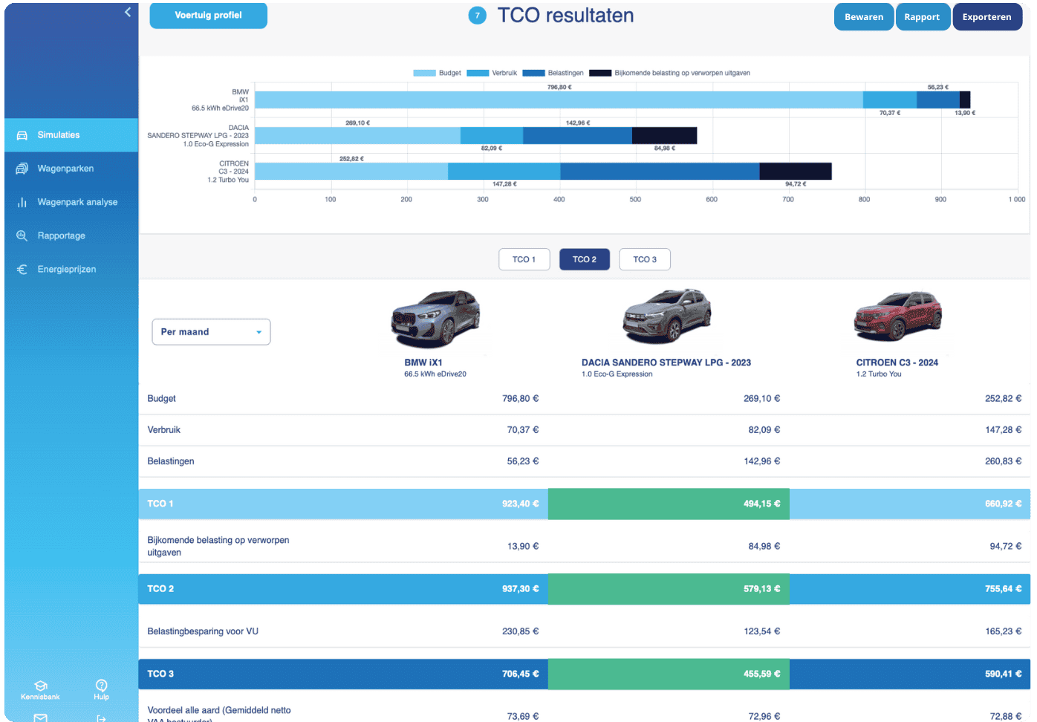Select the TCO 3 tab
This screenshot has width=1037, height=722.
click(x=644, y=259)
